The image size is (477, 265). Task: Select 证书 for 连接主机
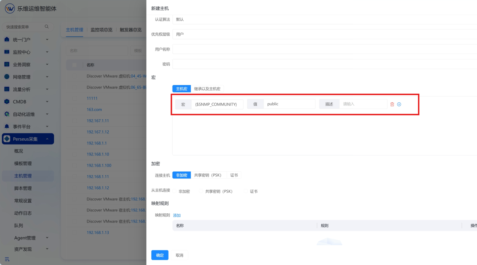tap(234, 175)
